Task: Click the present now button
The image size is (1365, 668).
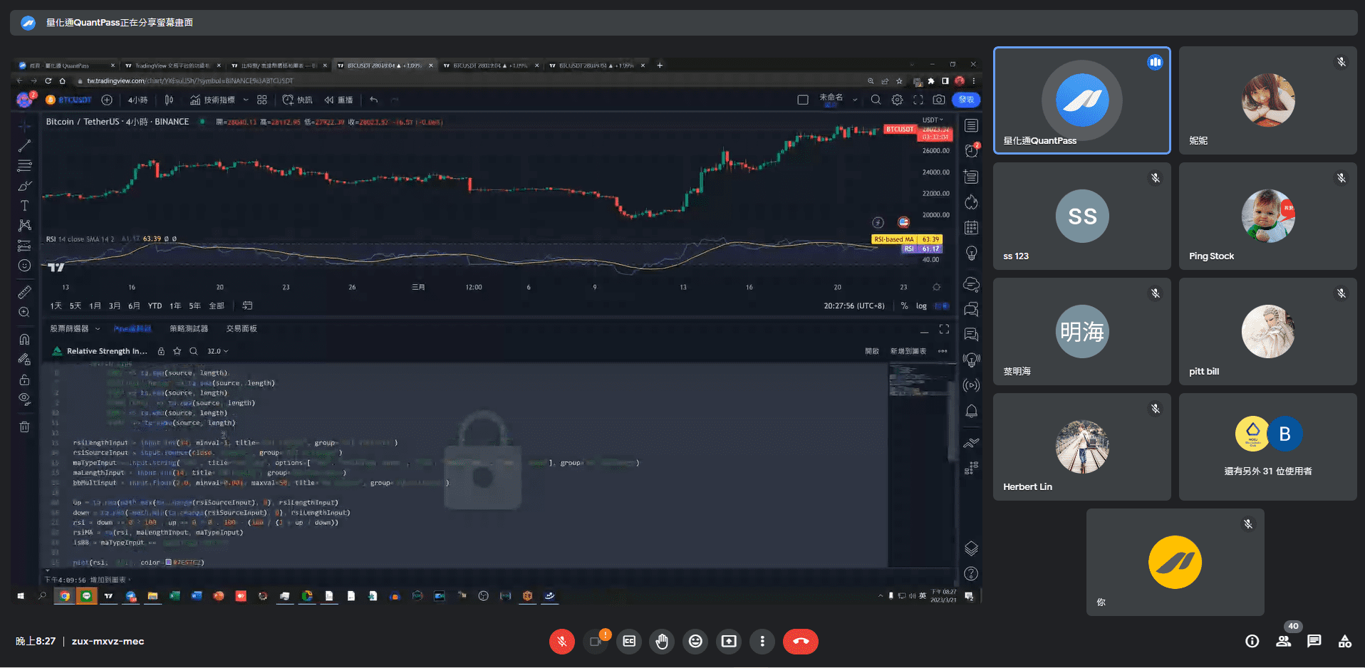Action: click(729, 642)
